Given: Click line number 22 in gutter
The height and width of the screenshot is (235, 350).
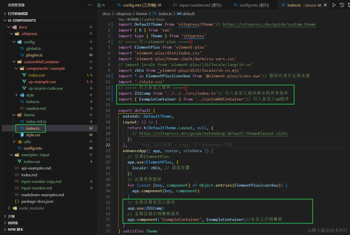Looking at the screenshot, I should 108,145.
